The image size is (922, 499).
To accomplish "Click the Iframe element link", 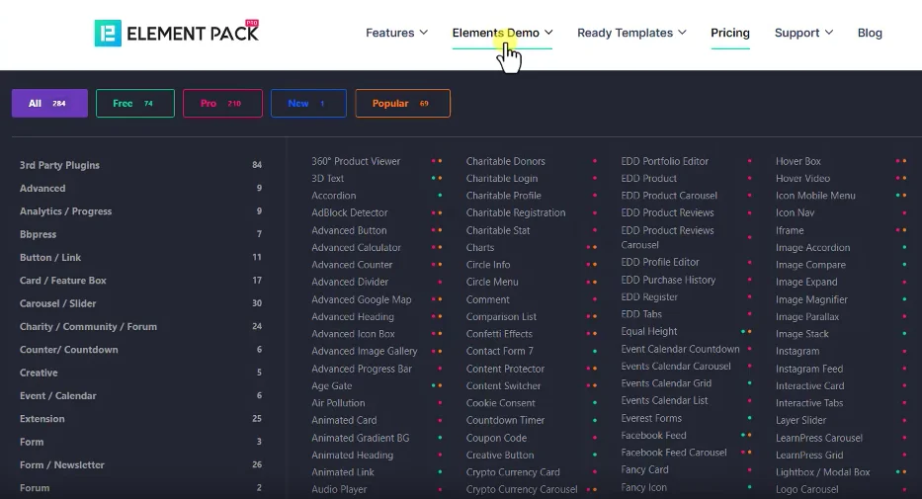I will 790,230.
